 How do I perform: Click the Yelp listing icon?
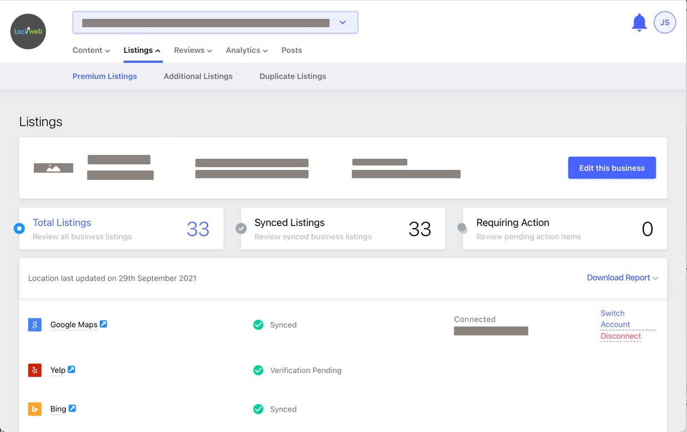pyautogui.click(x=35, y=370)
